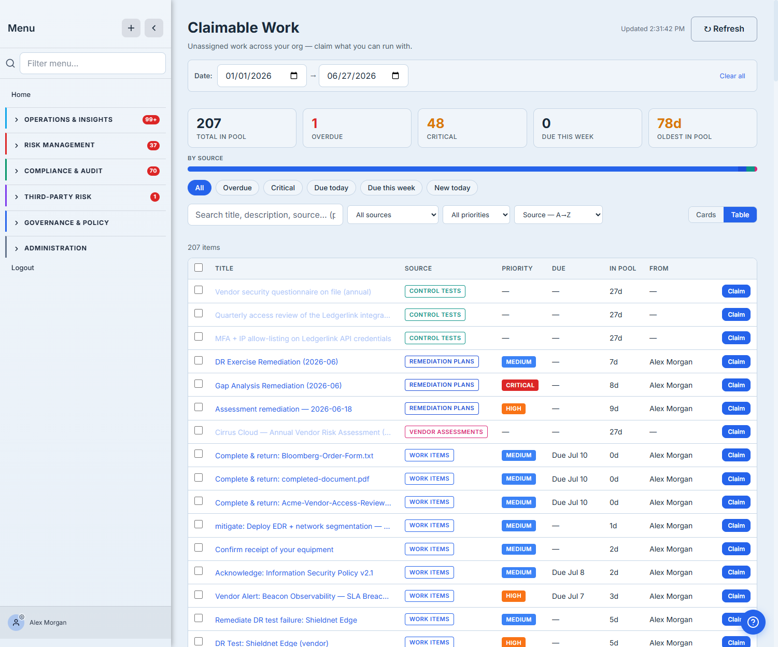Switch to Cards view
778x647 pixels.
click(706, 215)
